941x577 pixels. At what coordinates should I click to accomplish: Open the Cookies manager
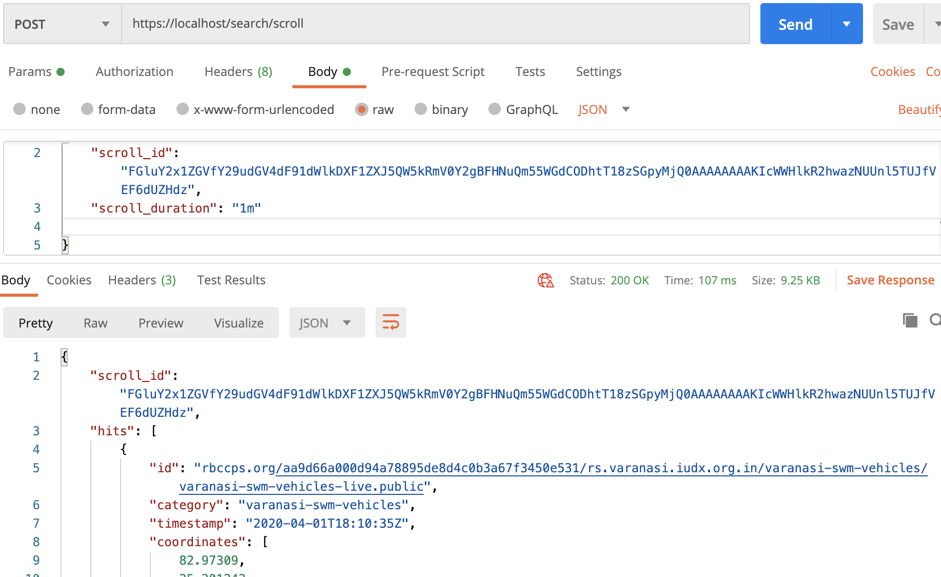tap(892, 72)
